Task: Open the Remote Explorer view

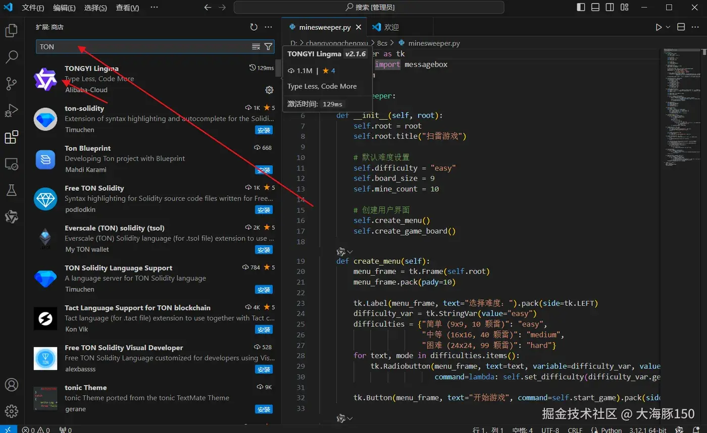Action: (11, 164)
